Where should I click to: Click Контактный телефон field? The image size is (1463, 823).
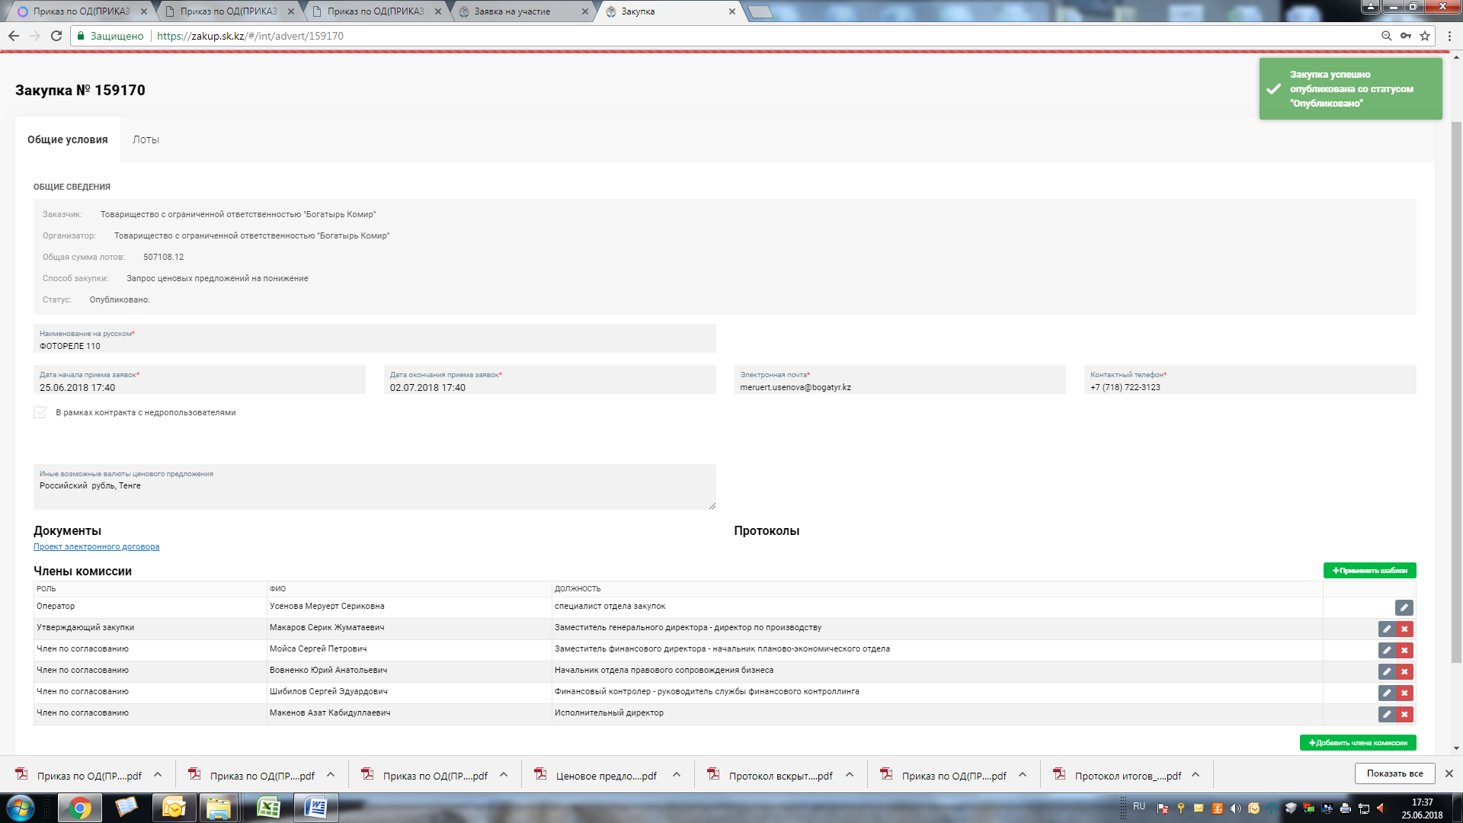[x=1250, y=380]
